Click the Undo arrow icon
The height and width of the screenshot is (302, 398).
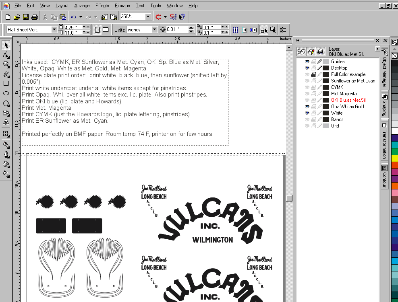pos(74,17)
